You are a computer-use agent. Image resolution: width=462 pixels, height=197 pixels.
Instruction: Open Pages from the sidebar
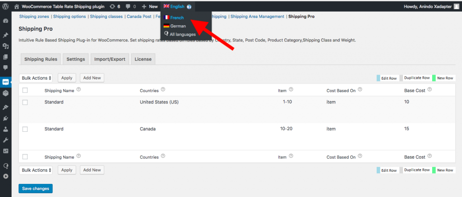[x=5, y=57]
